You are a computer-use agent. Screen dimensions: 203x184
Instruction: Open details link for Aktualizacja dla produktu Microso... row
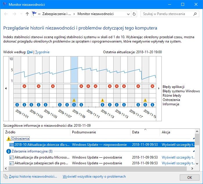click(178, 157)
